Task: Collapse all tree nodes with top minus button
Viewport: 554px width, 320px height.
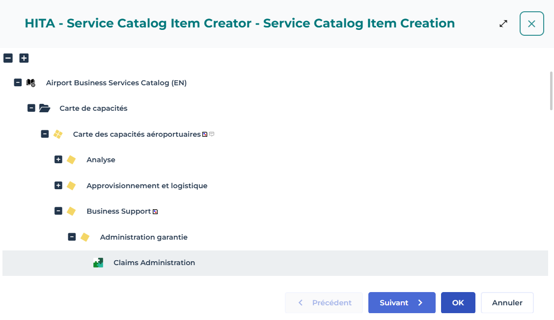Action: click(8, 58)
